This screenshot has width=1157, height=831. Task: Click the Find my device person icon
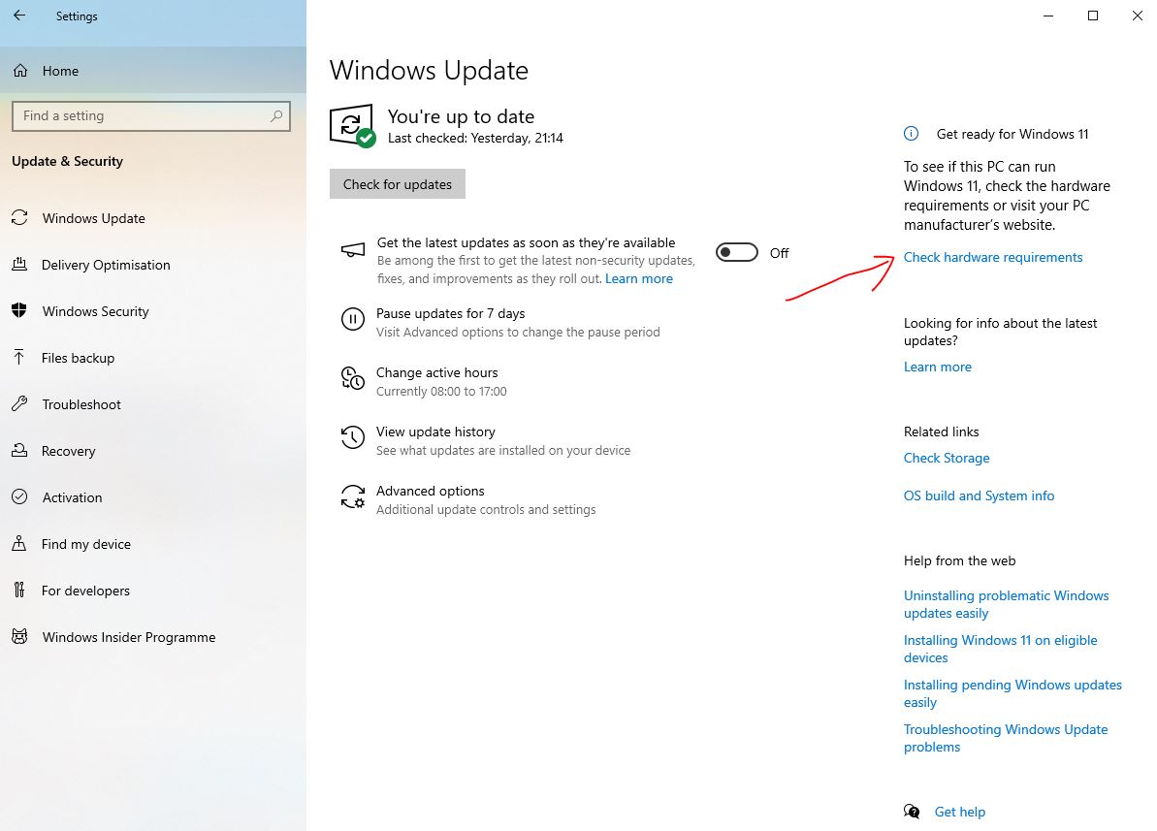tap(20, 543)
